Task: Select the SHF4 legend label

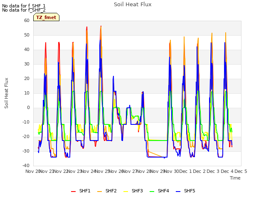Action: [x=163, y=191]
